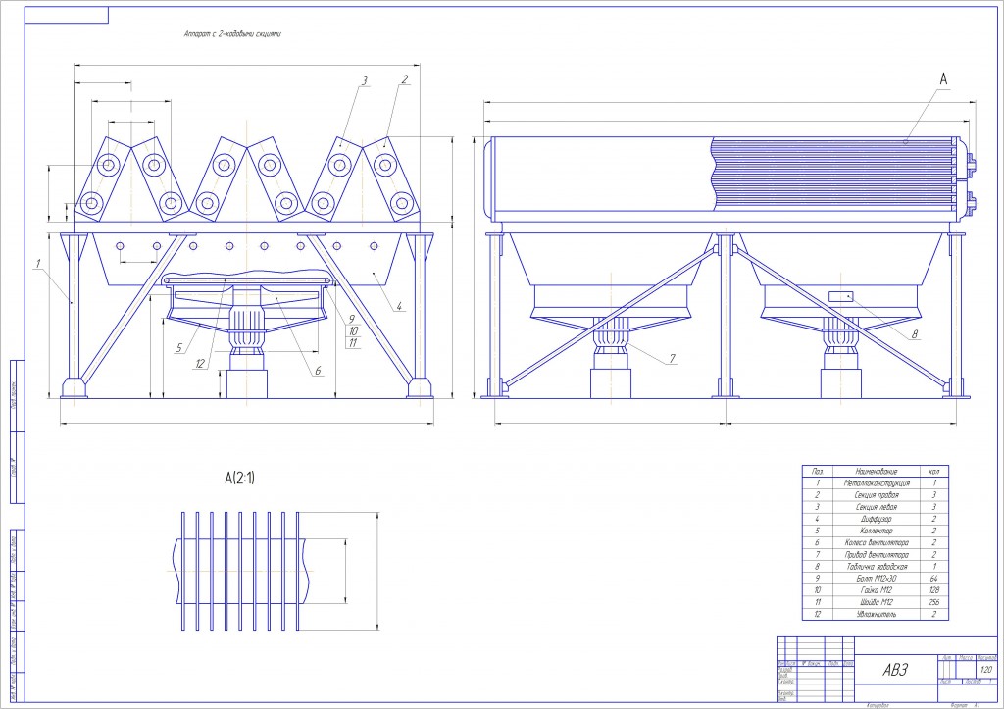Viewport: 1004px width, 709px height.
Task: Click the detail view label 'A(2:1)'
Action: pyautogui.click(x=239, y=478)
